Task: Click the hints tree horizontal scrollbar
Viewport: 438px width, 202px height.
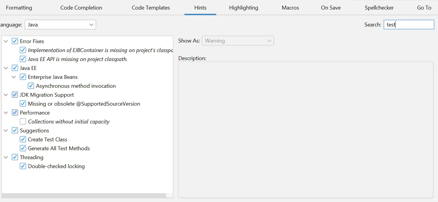Action: pos(84,195)
